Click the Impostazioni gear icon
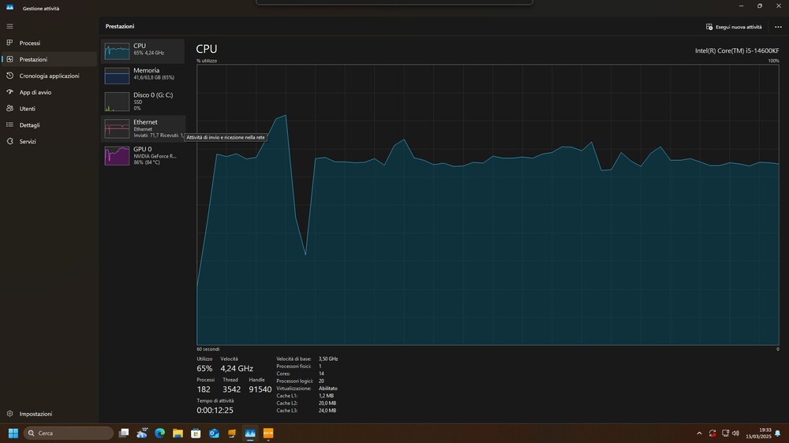This screenshot has width=789, height=443. (9, 413)
